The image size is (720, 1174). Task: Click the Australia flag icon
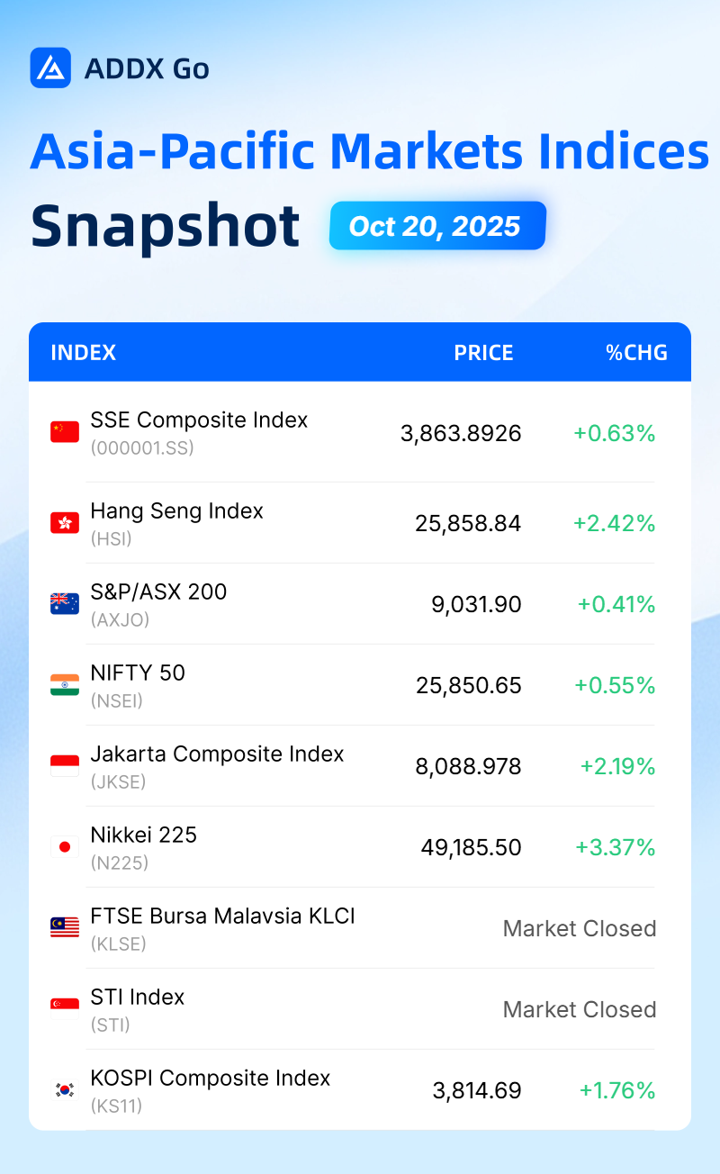(65, 604)
